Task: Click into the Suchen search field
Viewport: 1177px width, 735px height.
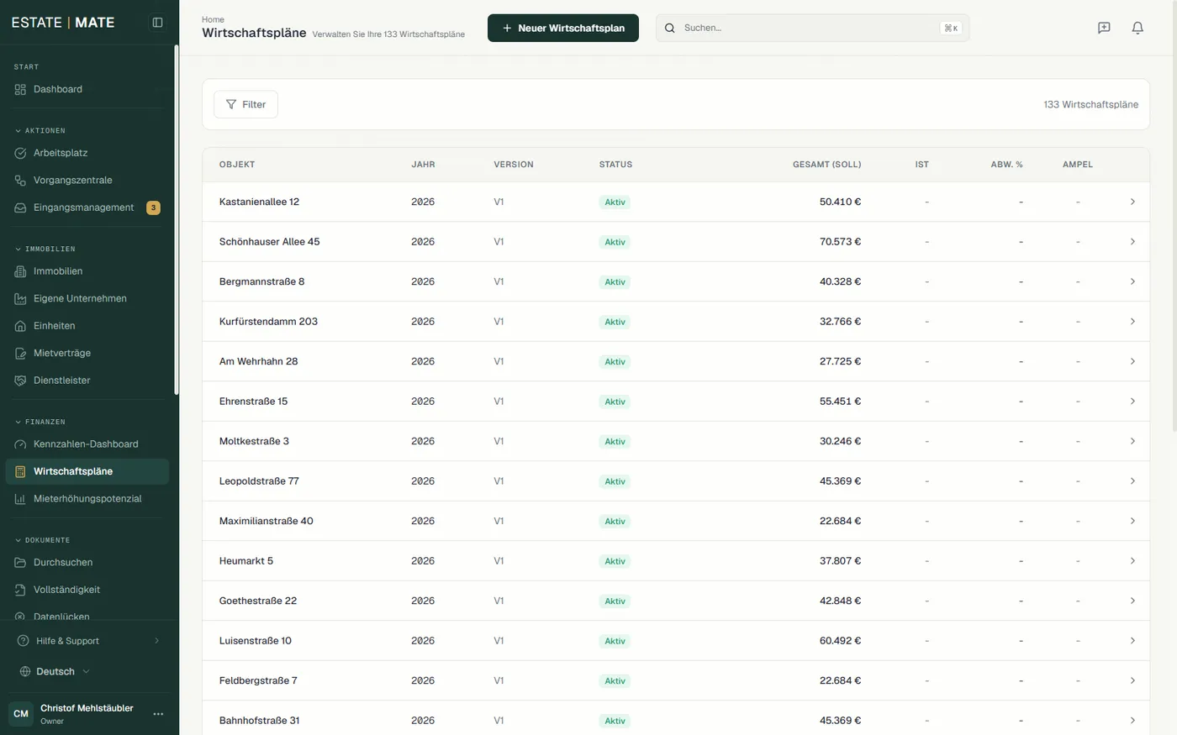Action: (812, 28)
